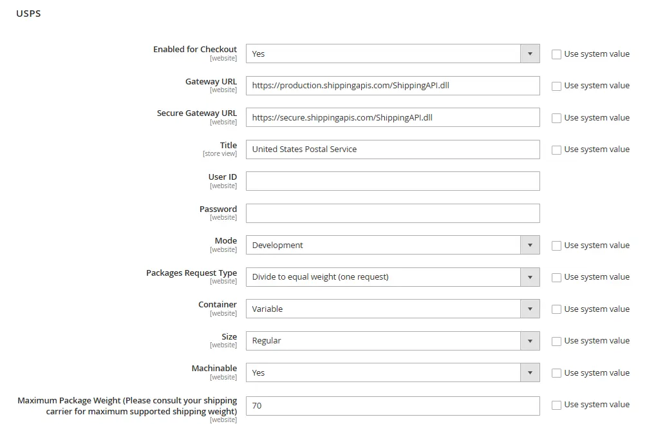Check Use system value for Enabled for Checkout

556,54
